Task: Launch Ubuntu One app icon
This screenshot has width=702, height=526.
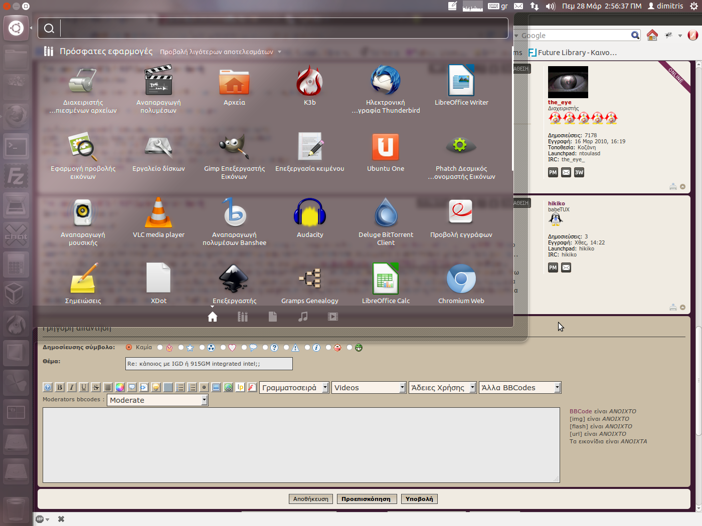Action: pos(386,146)
